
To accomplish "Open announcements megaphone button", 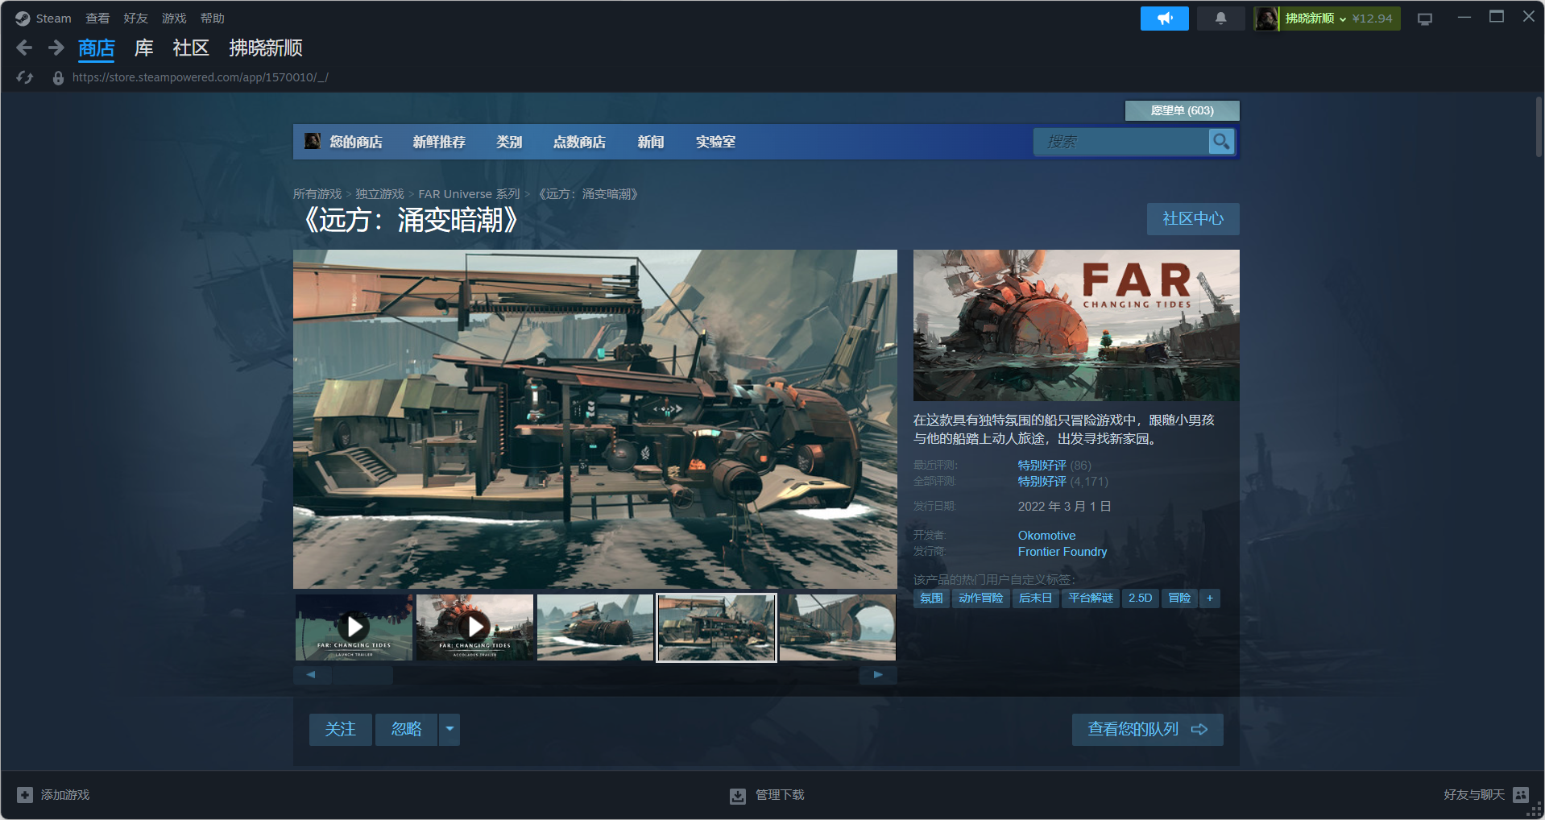I will pos(1164,19).
